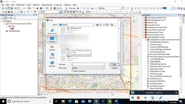Image resolution: width=185 pixels, height=104 pixels.
Task: Open the Selection menu
Action: tap(36, 5)
